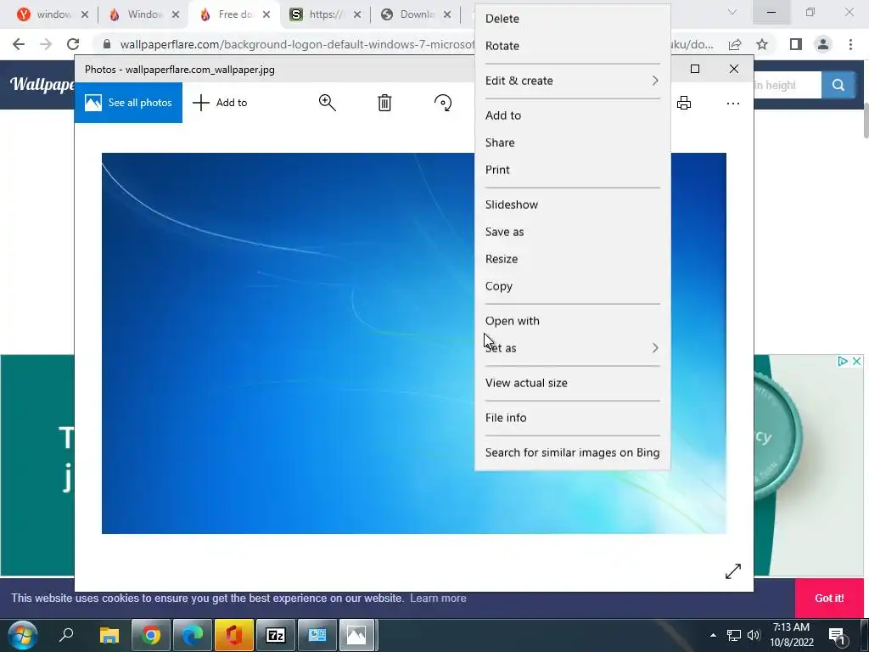
Task: Click the blue search button on Wallpaperflare
Action: [838, 85]
